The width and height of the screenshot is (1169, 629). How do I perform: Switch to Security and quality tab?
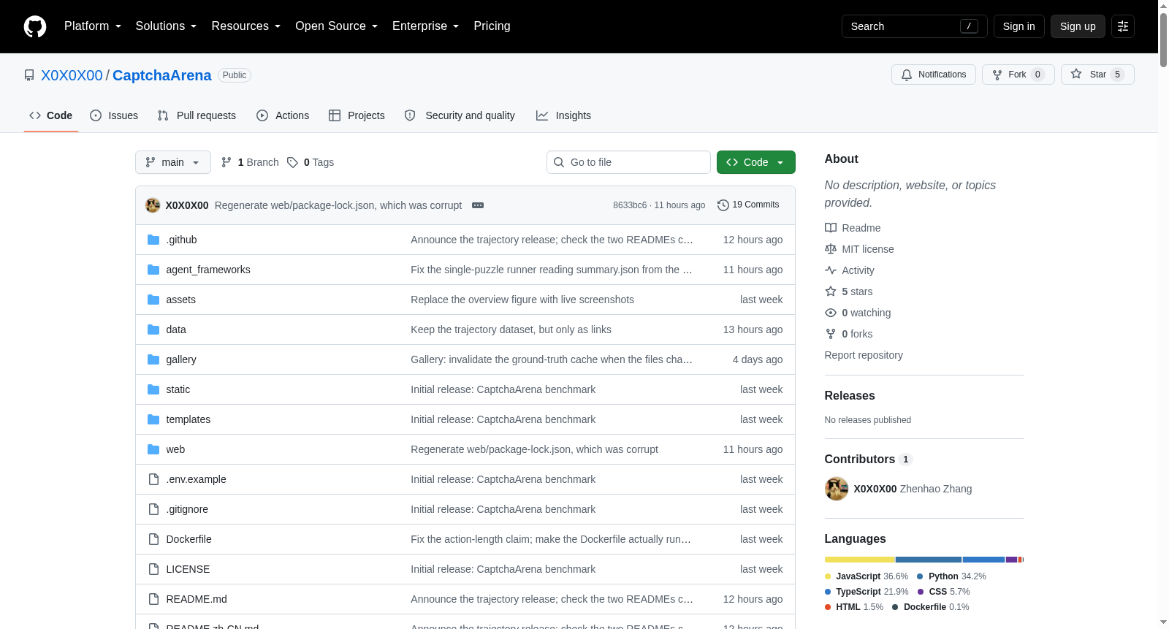click(460, 115)
